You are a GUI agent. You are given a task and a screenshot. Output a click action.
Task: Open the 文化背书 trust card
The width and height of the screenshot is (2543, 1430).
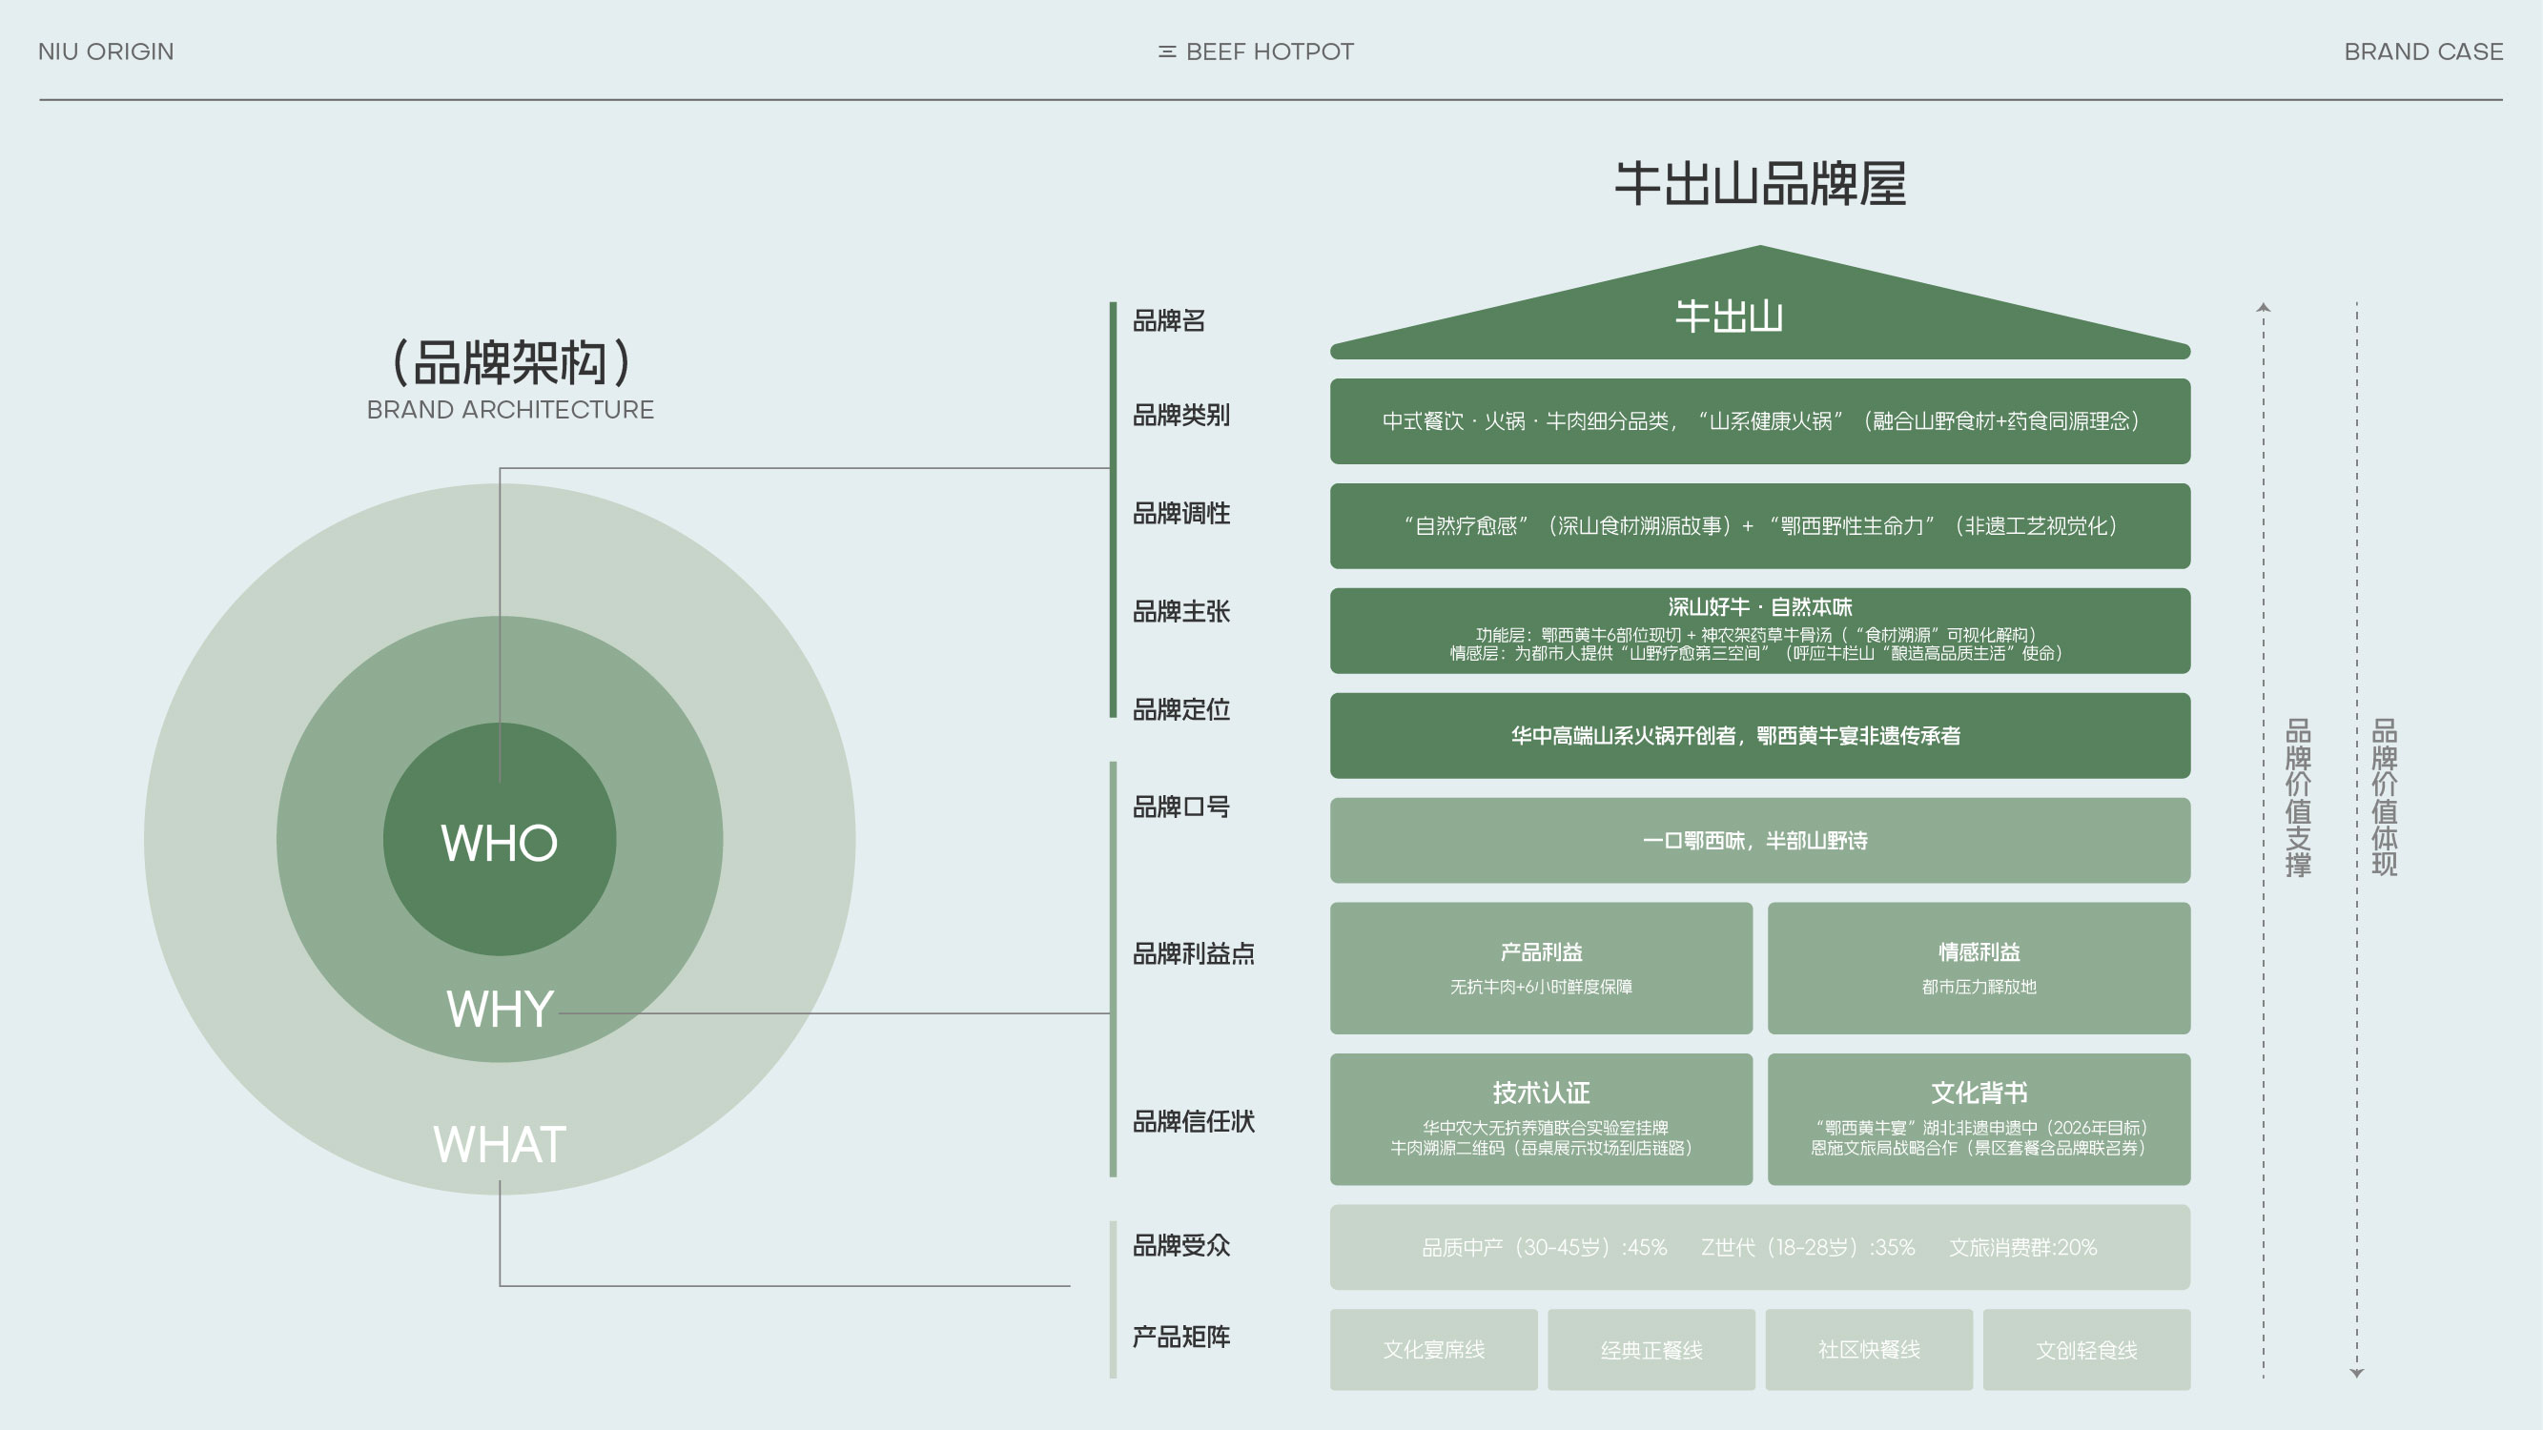tap(1979, 1118)
